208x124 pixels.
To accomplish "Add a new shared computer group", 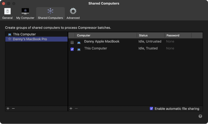I will coord(8,108).
